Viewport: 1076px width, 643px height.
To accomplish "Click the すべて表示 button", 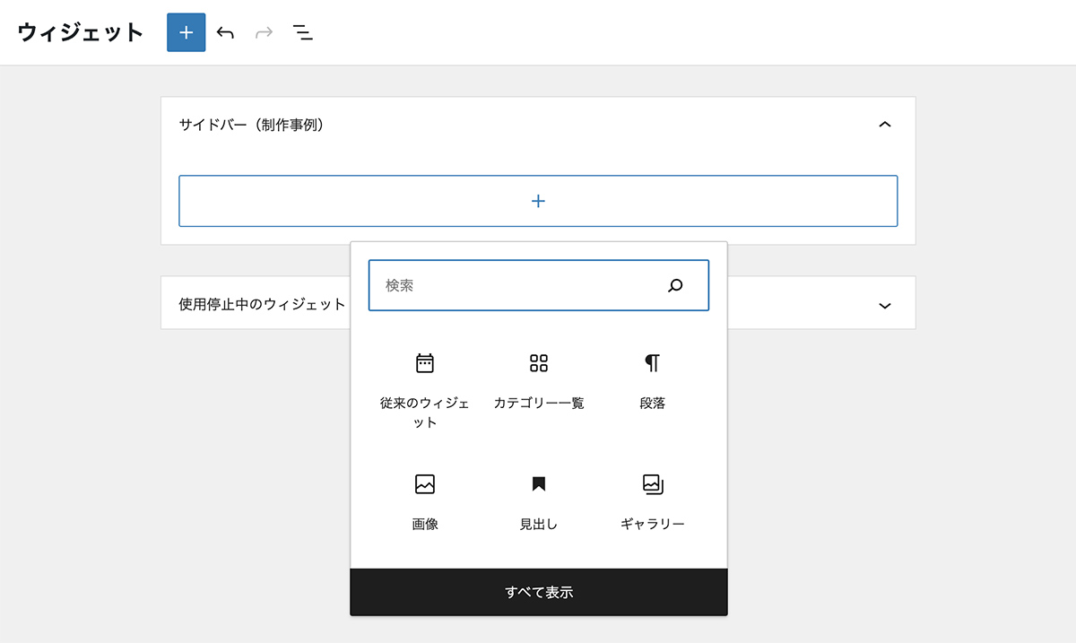I will coord(539,592).
